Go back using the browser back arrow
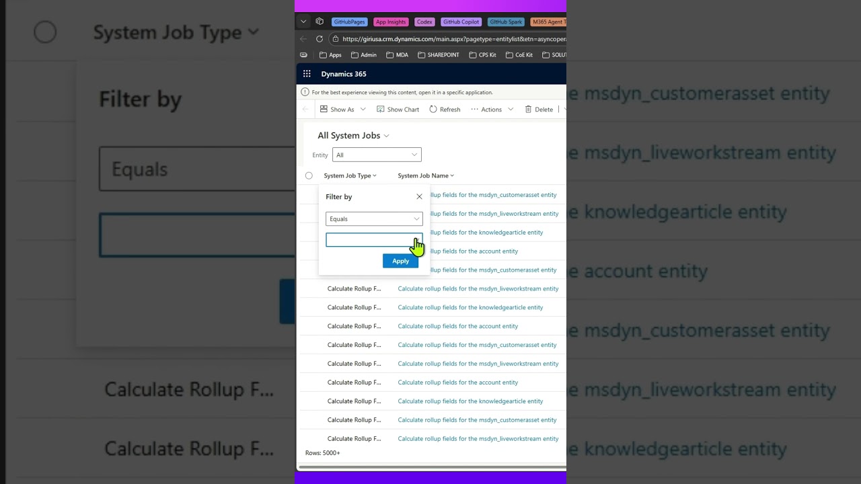This screenshot has width=861, height=484. [303, 39]
